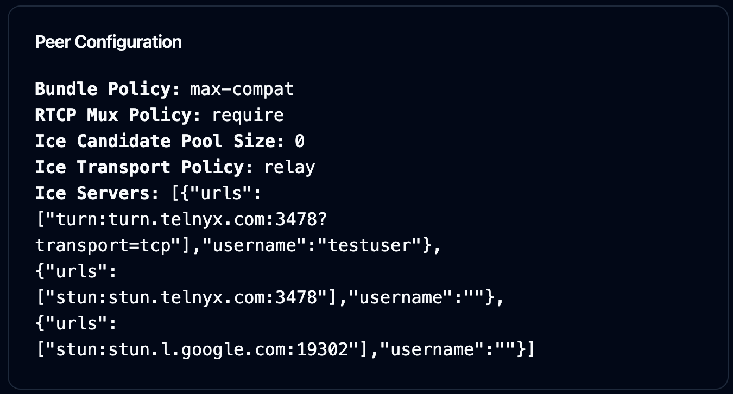Click the third "urls" key line
The width and height of the screenshot is (733, 394).
coord(76,323)
